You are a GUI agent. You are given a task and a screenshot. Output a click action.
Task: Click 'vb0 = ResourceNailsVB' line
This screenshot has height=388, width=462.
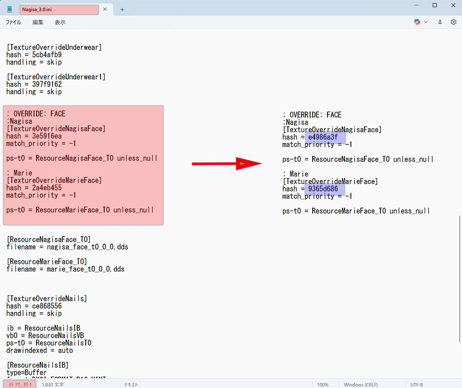tap(45, 336)
